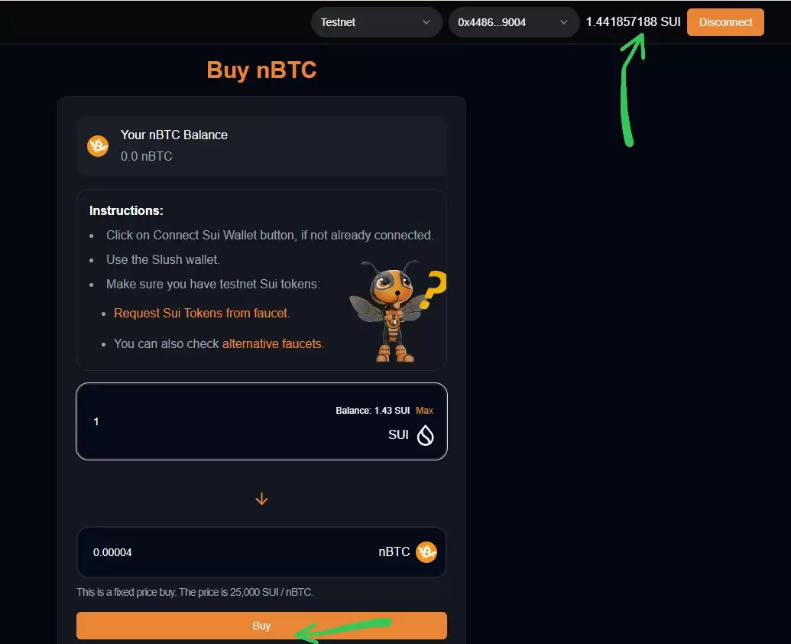Click the wallet address dropdown chevron

point(564,22)
